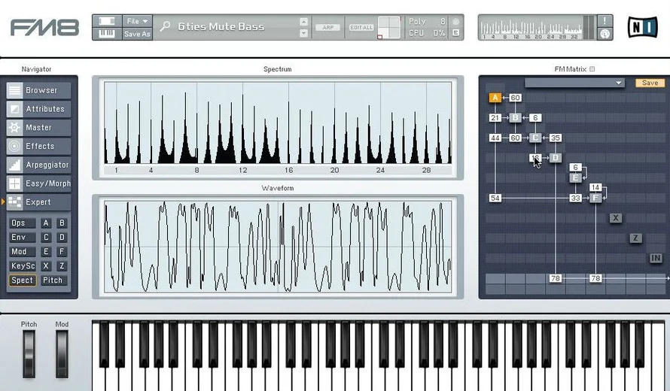Toggle the keyboard view button

click(x=107, y=33)
